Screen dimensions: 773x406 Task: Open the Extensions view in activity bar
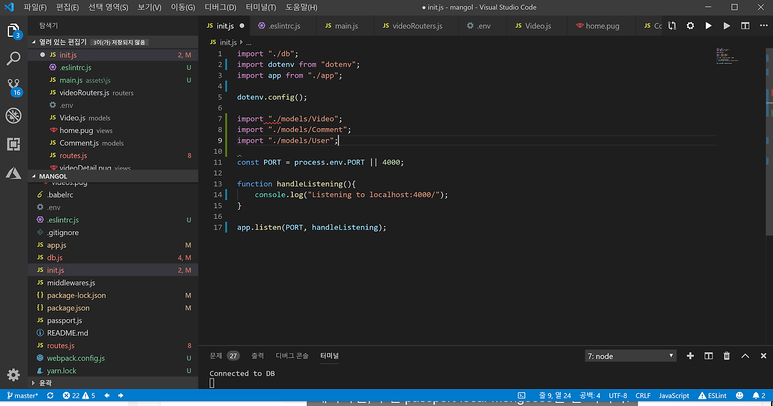tap(13, 144)
